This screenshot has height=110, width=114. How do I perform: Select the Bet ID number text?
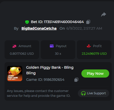click(x=64, y=22)
